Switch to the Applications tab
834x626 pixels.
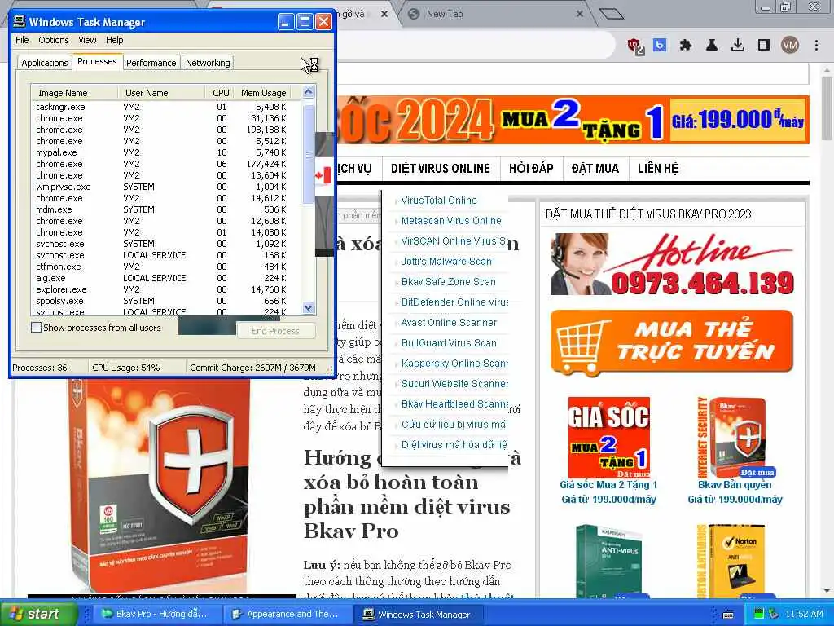tap(45, 63)
